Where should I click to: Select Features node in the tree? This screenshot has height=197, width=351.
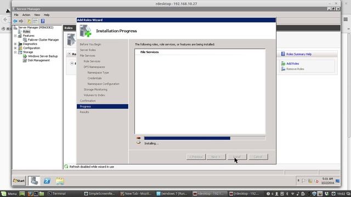pos(29,36)
